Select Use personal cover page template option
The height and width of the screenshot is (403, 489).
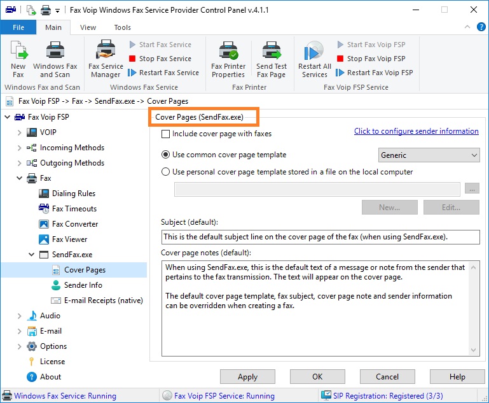tap(165, 172)
